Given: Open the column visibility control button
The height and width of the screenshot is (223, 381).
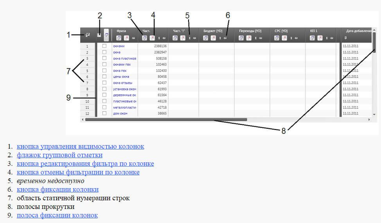Looking at the screenshot, I should point(88,35).
